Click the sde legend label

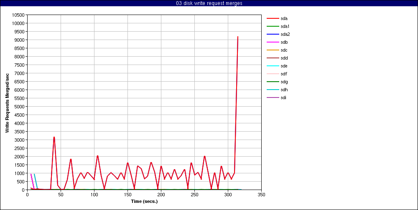(284, 66)
